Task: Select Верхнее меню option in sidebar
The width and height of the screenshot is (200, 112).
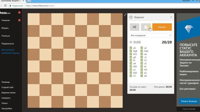Action: (x=8, y=93)
